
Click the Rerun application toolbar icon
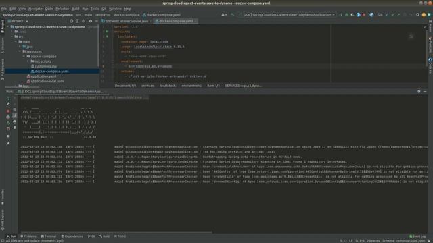(341, 15)
